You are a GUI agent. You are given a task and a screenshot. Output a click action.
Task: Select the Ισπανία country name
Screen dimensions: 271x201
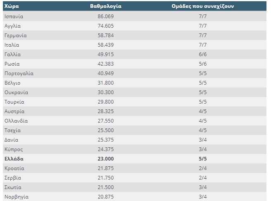click(x=14, y=17)
